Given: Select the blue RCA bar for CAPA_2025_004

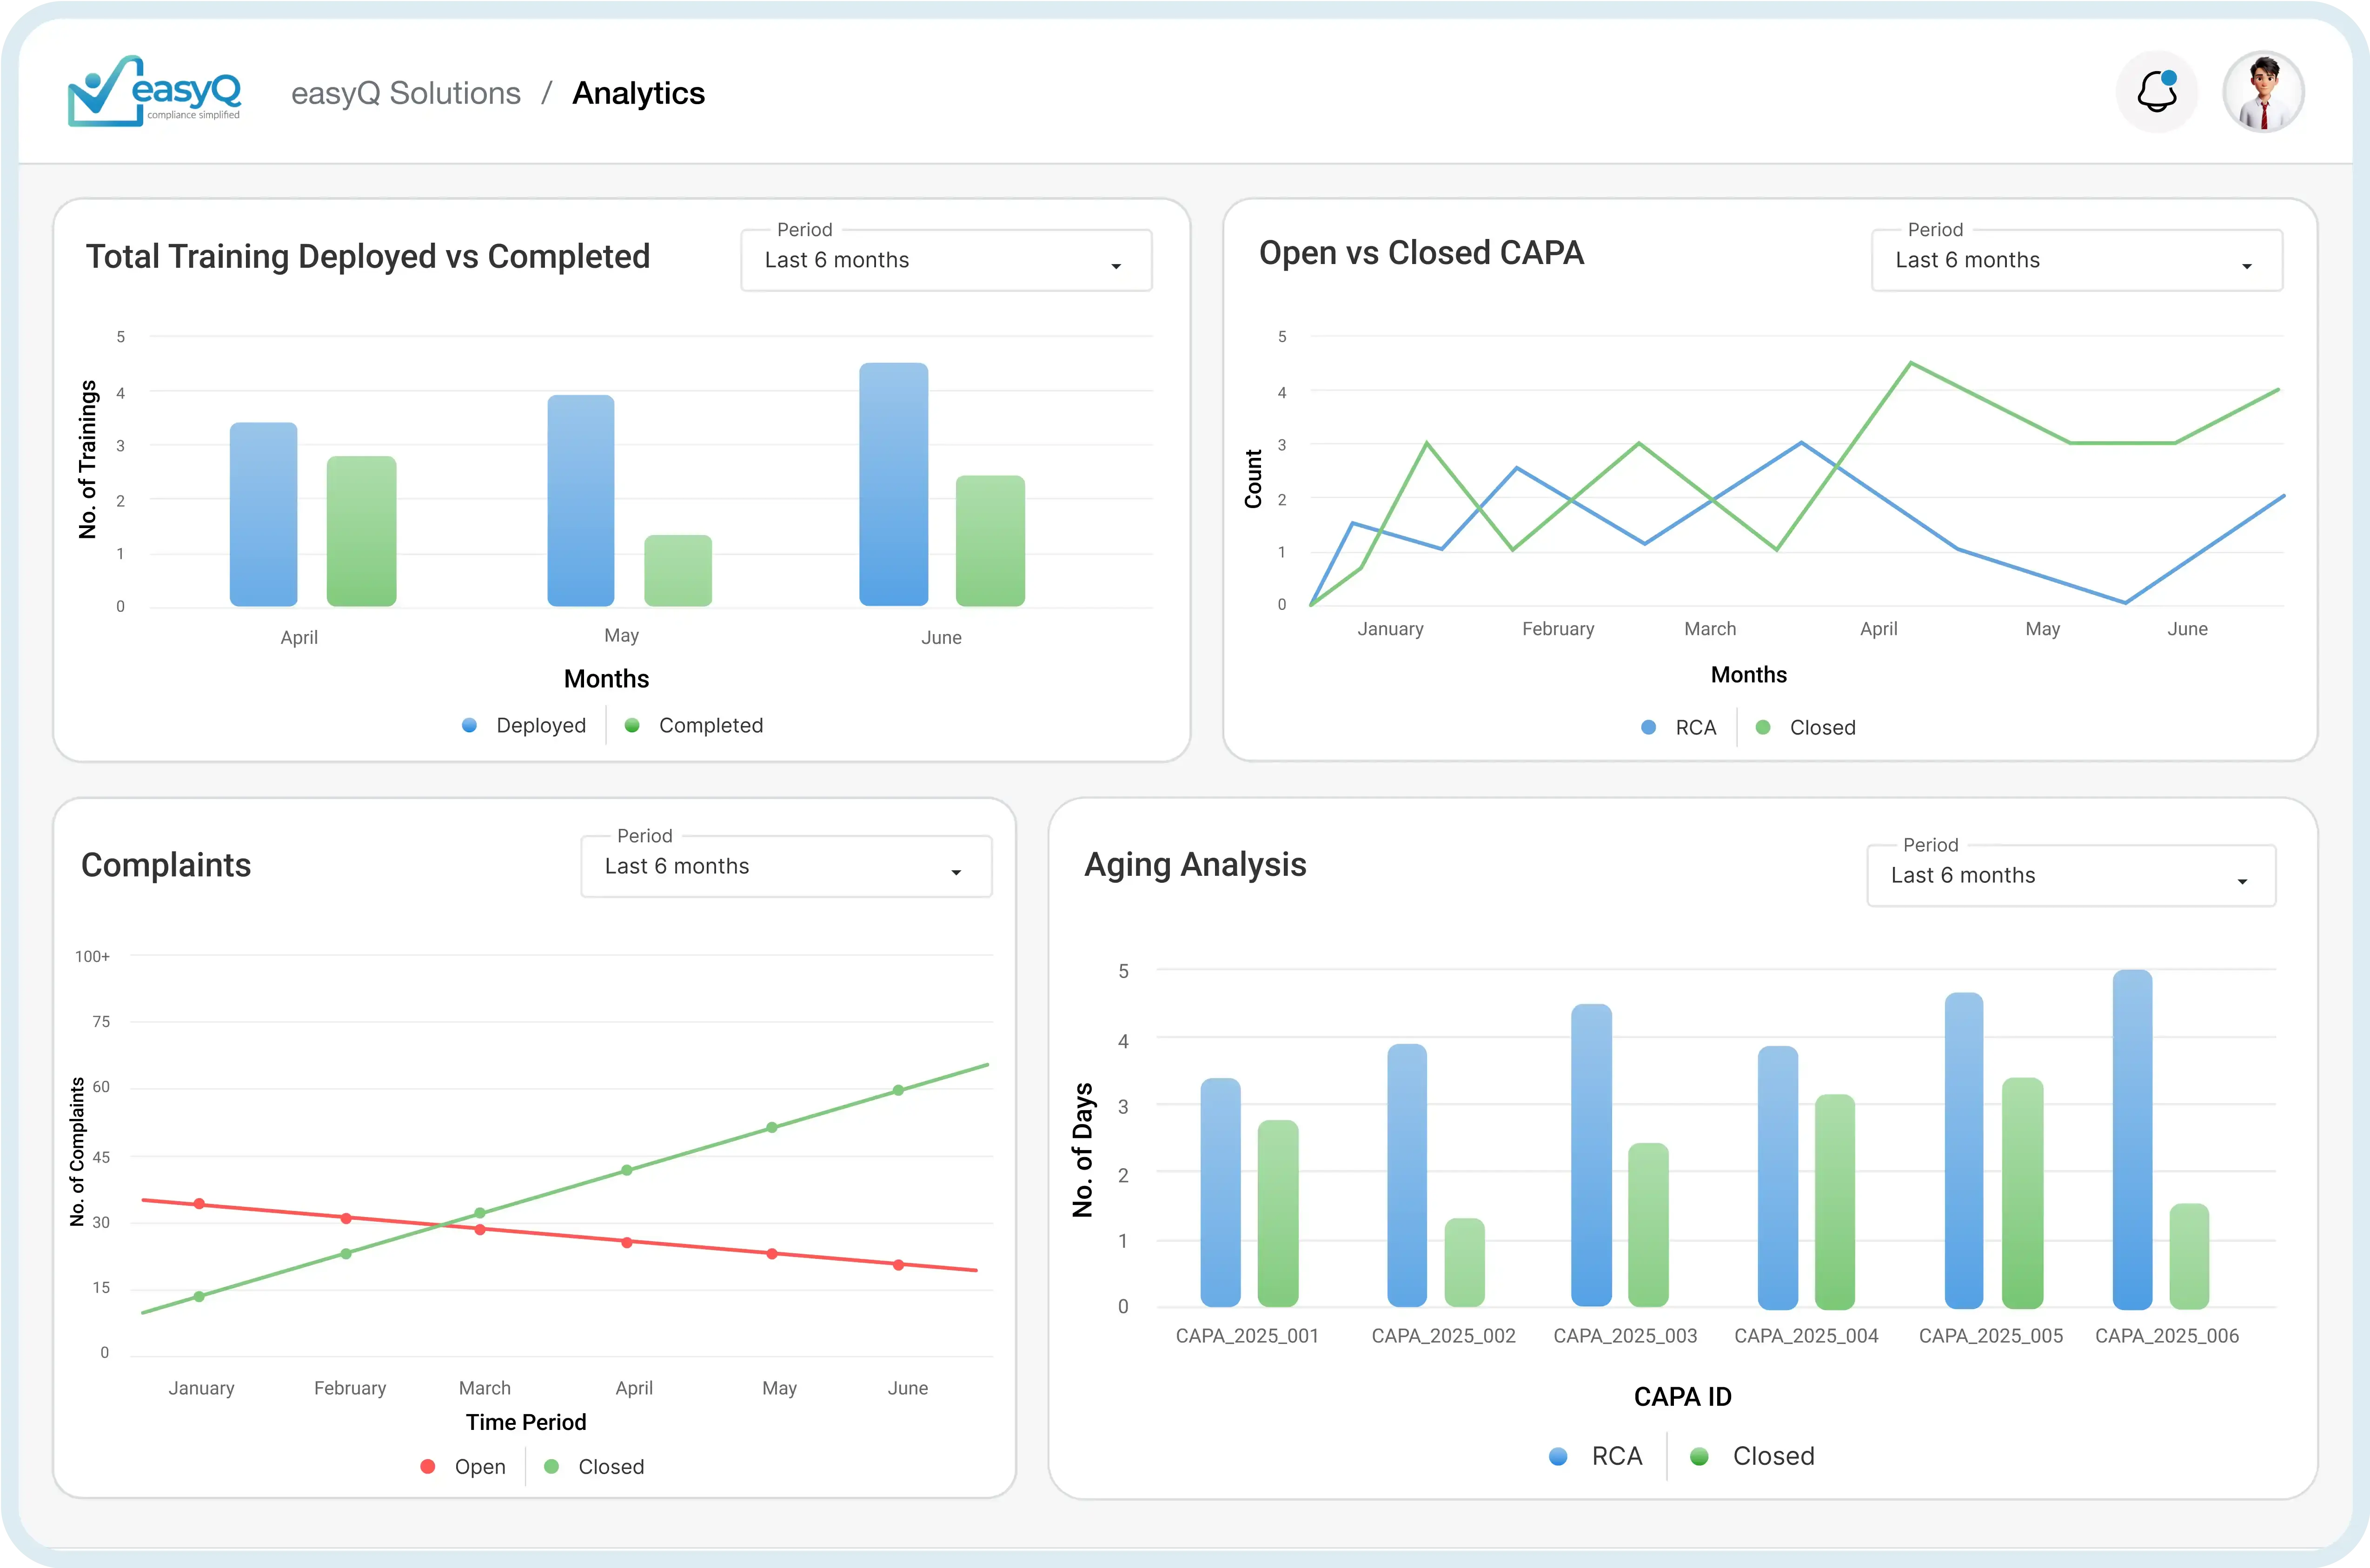Looking at the screenshot, I should pos(1778,1177).
